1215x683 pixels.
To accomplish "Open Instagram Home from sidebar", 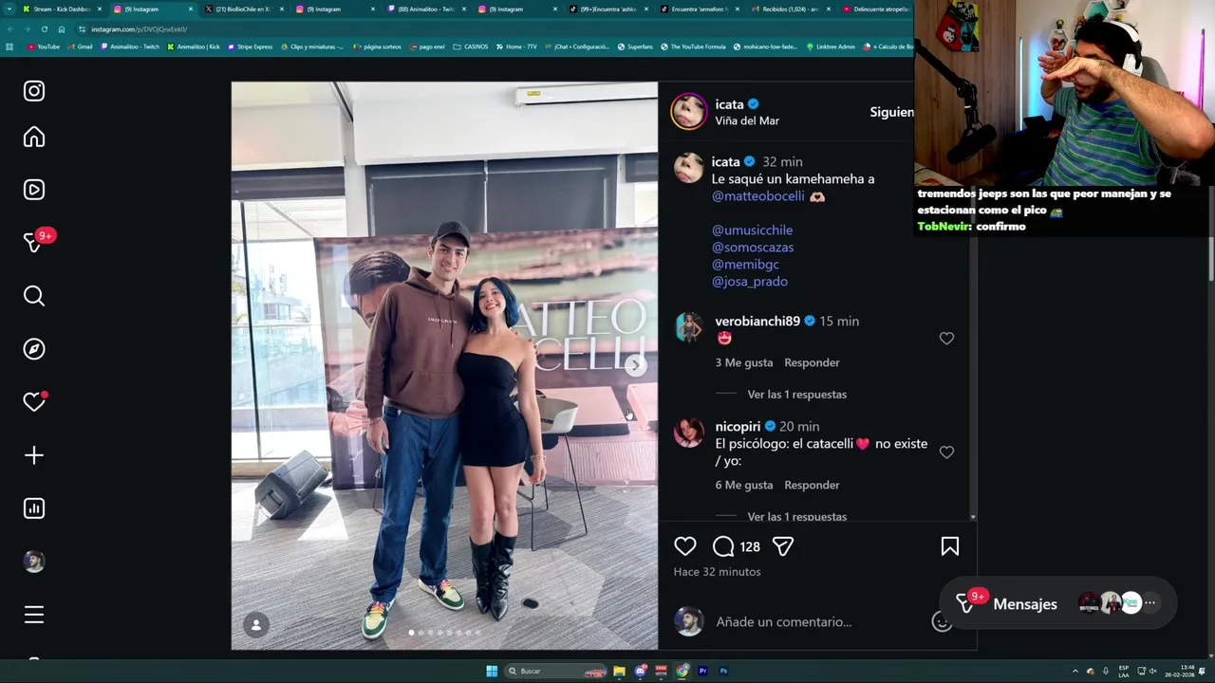I will point(34,138).
